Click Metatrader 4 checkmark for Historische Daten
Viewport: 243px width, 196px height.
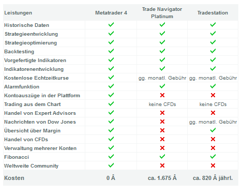point(111,25)
